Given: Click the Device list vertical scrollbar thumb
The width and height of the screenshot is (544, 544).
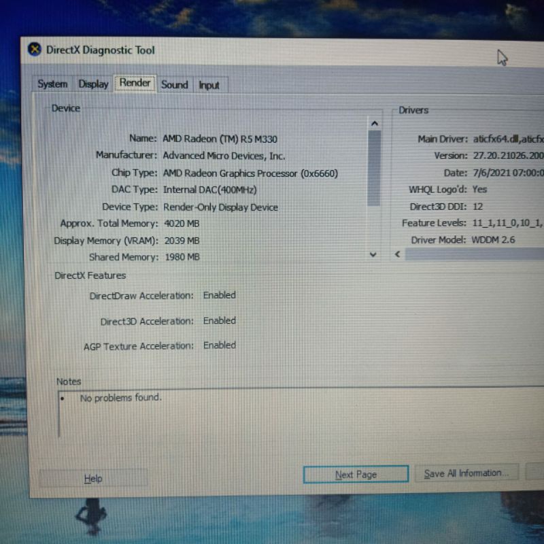Looking at the screenshot, I should coord(373,167).
